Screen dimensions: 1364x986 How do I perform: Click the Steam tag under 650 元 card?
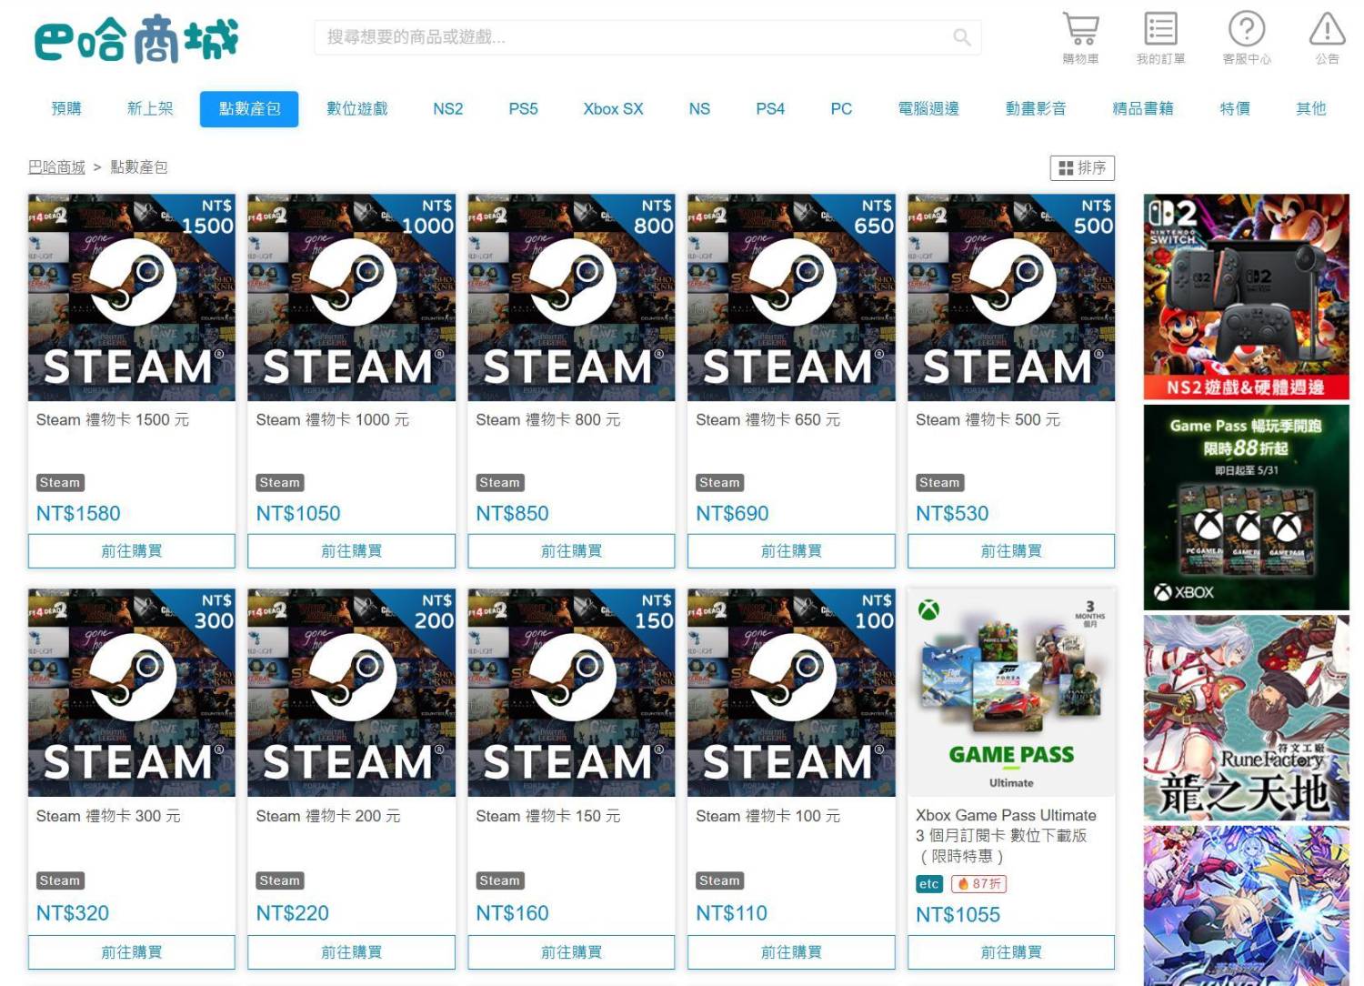[719, 483]
